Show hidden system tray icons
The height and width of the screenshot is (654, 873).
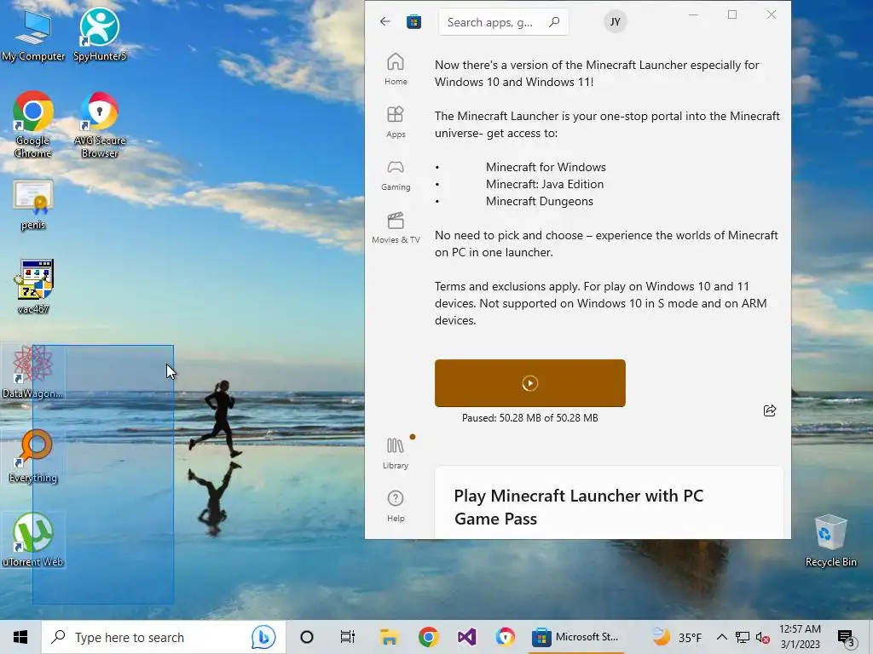point(721,637)
